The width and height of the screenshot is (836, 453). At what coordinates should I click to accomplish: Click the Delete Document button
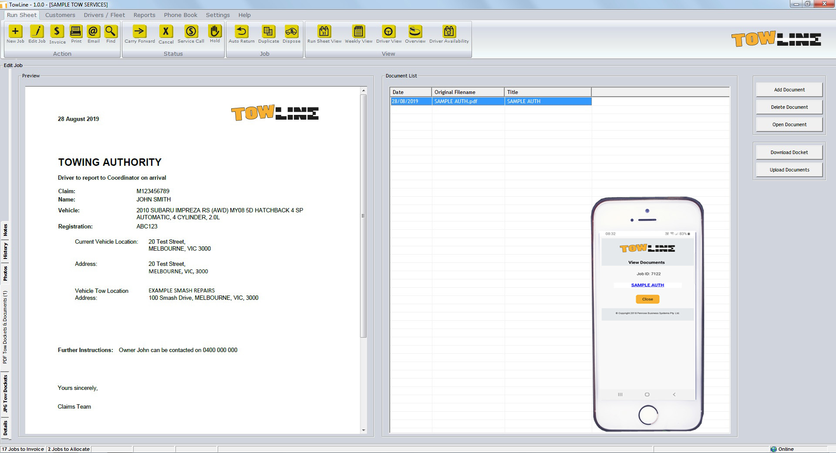coord(789,107)
